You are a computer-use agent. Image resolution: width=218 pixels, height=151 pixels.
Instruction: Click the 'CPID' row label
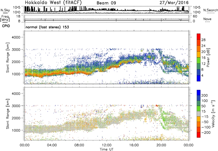point(6,26)
